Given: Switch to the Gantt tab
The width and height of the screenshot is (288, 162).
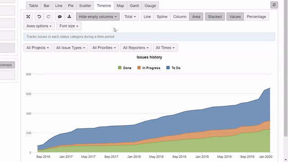Looking at the screenshot, I should pyautogui.click(x=134, y=6).
